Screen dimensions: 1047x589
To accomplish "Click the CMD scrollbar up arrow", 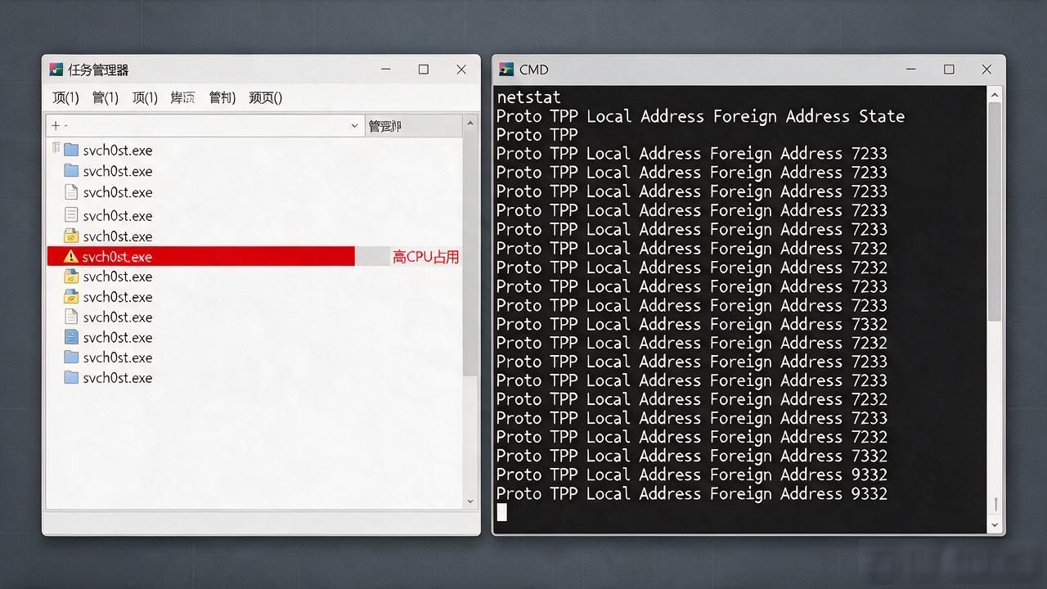I will tap(995, 95).
